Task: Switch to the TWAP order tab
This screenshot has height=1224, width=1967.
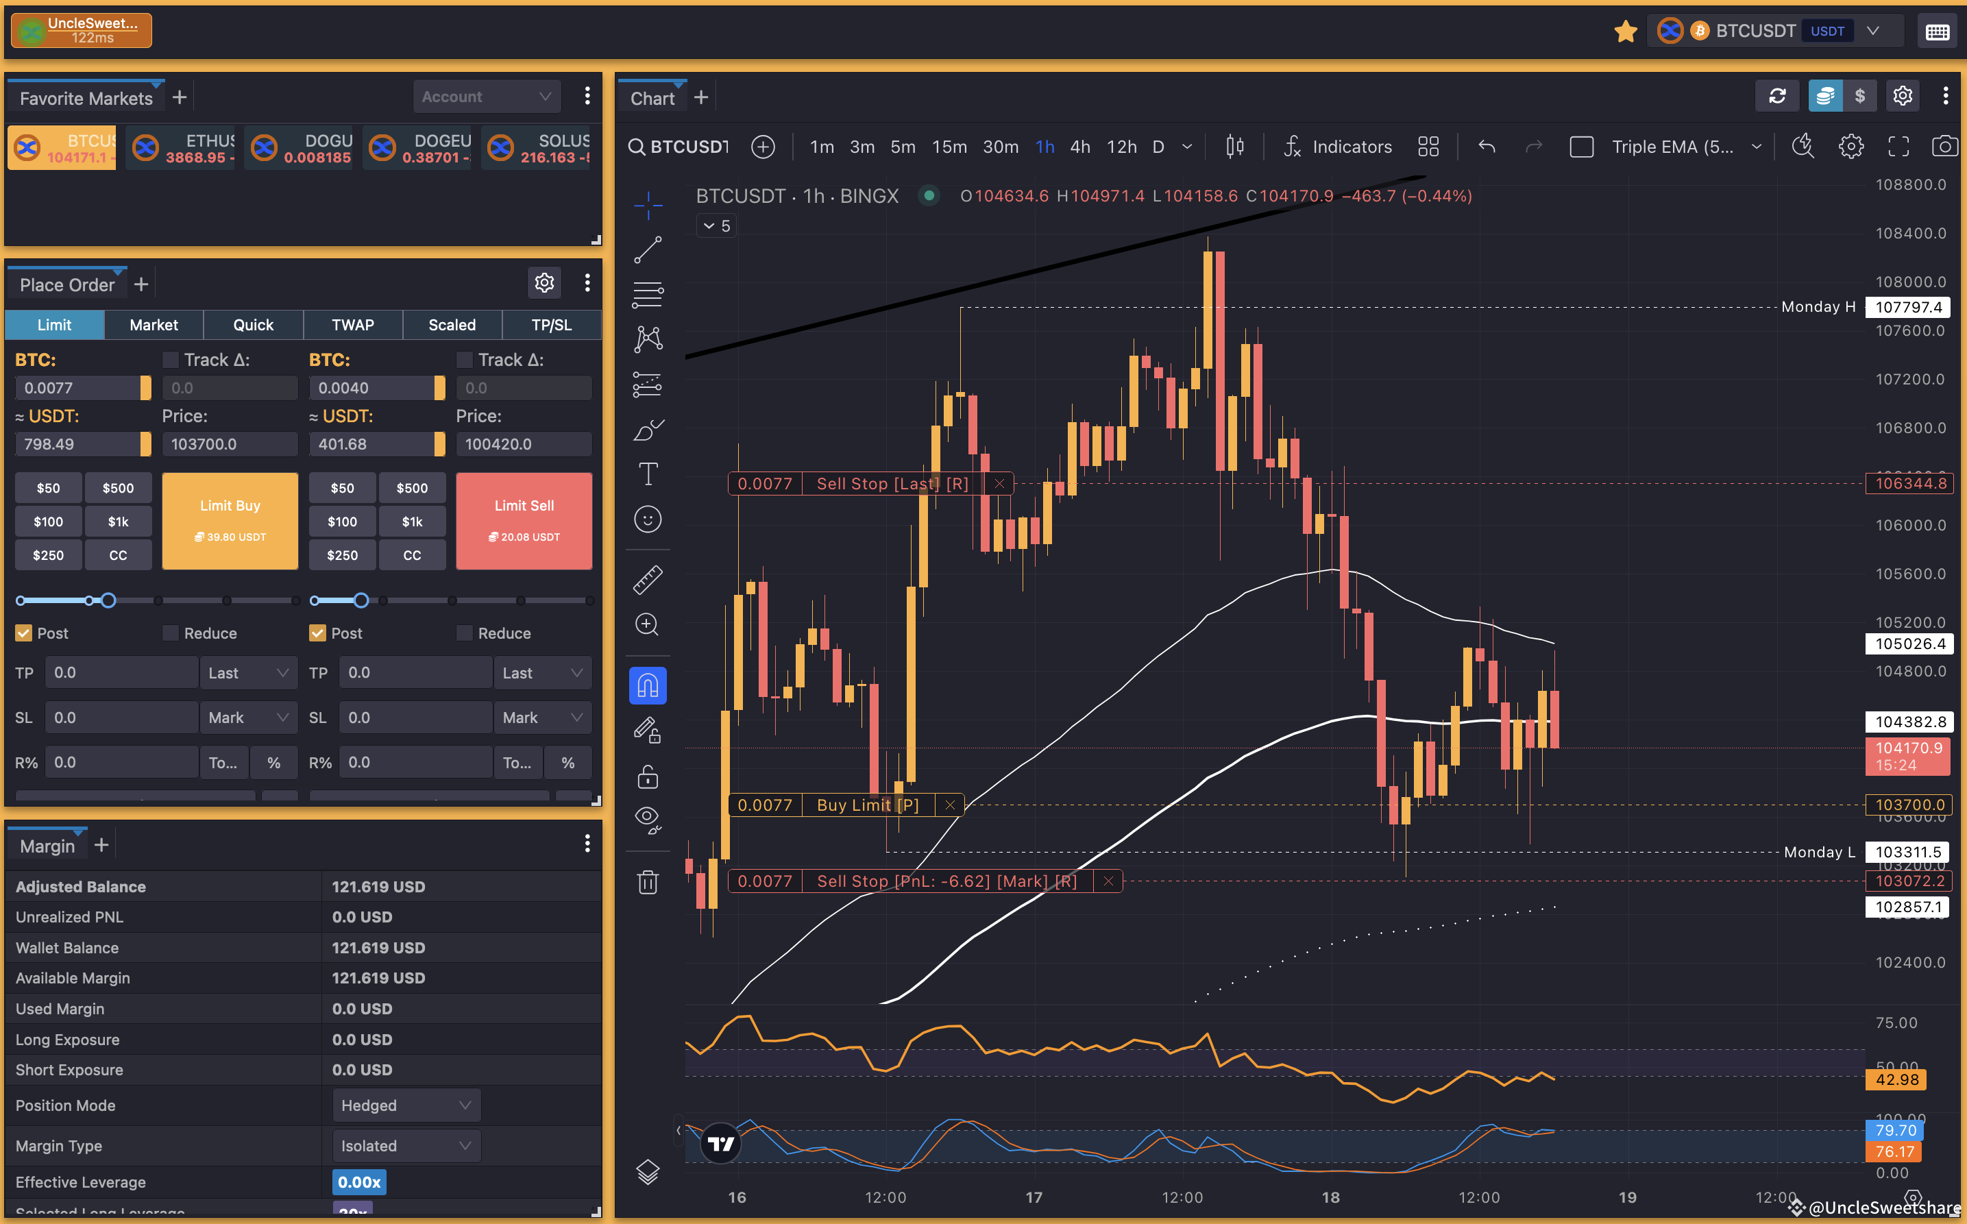Action: coord(353,325)
